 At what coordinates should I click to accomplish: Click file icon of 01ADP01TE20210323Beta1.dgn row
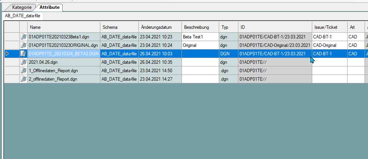click(23, 37)
